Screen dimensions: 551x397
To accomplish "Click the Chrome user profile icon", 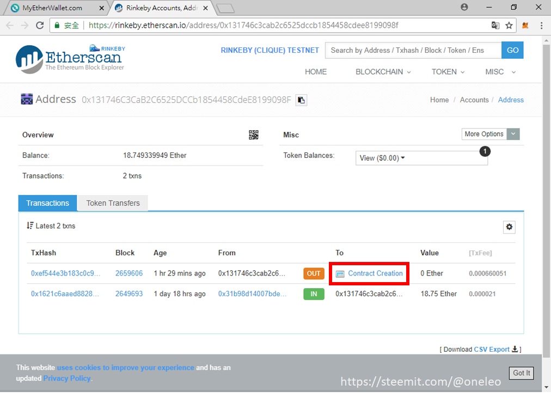I will click(464, 7).
